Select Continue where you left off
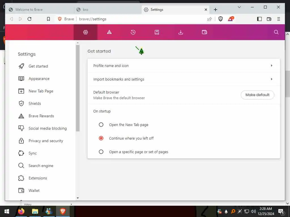This screenshot has width=290, height=217. click(x=101, y=138)
